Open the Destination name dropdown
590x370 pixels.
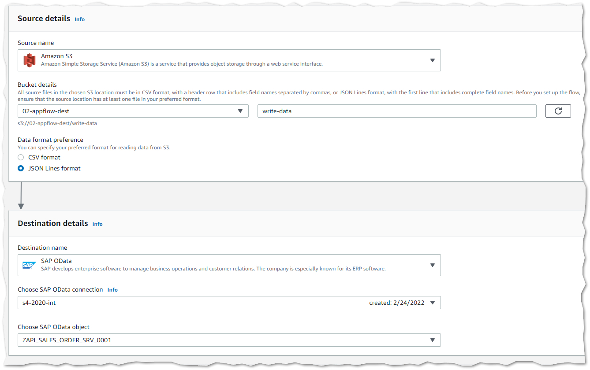(x=229, y=265)
